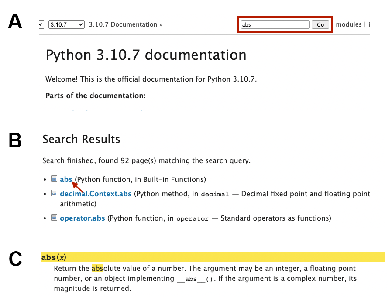Screen dimensions: 392x297
Task: Focus the search field containing abs
Action: 275,24
